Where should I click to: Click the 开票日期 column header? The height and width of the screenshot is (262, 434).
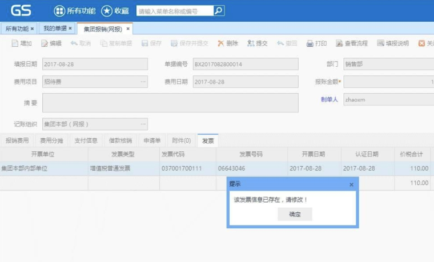(x=314, y=154)
